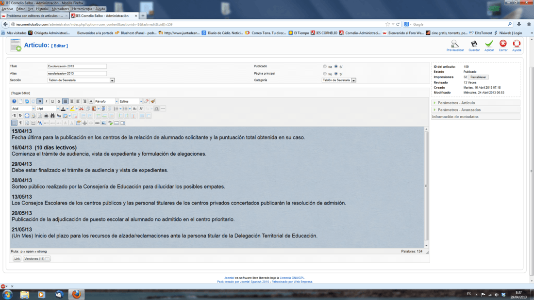534x300 pixels.
Task: Copy selected text icon
Action: [88, 109]
